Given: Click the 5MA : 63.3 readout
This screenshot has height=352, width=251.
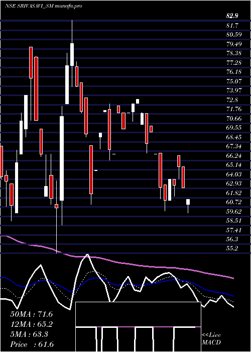Looking at the screenshot, I should [x=29, y=334].
